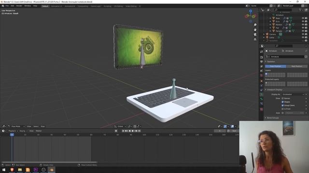The height and width of the screenshot is (173, 309).
Task: Switch perspective/orthographic grid icon in viewport
Action: coord(255,39)
